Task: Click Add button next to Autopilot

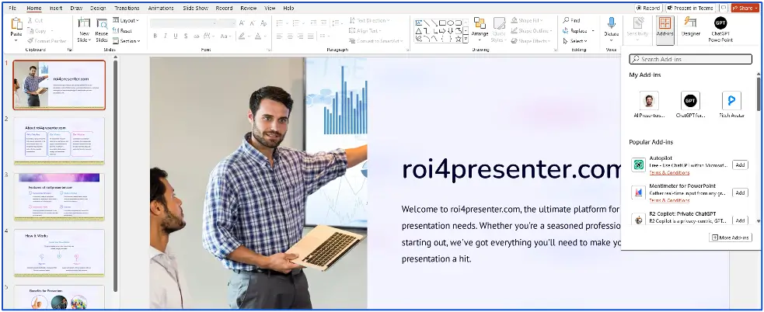Action: click(740, 165)
